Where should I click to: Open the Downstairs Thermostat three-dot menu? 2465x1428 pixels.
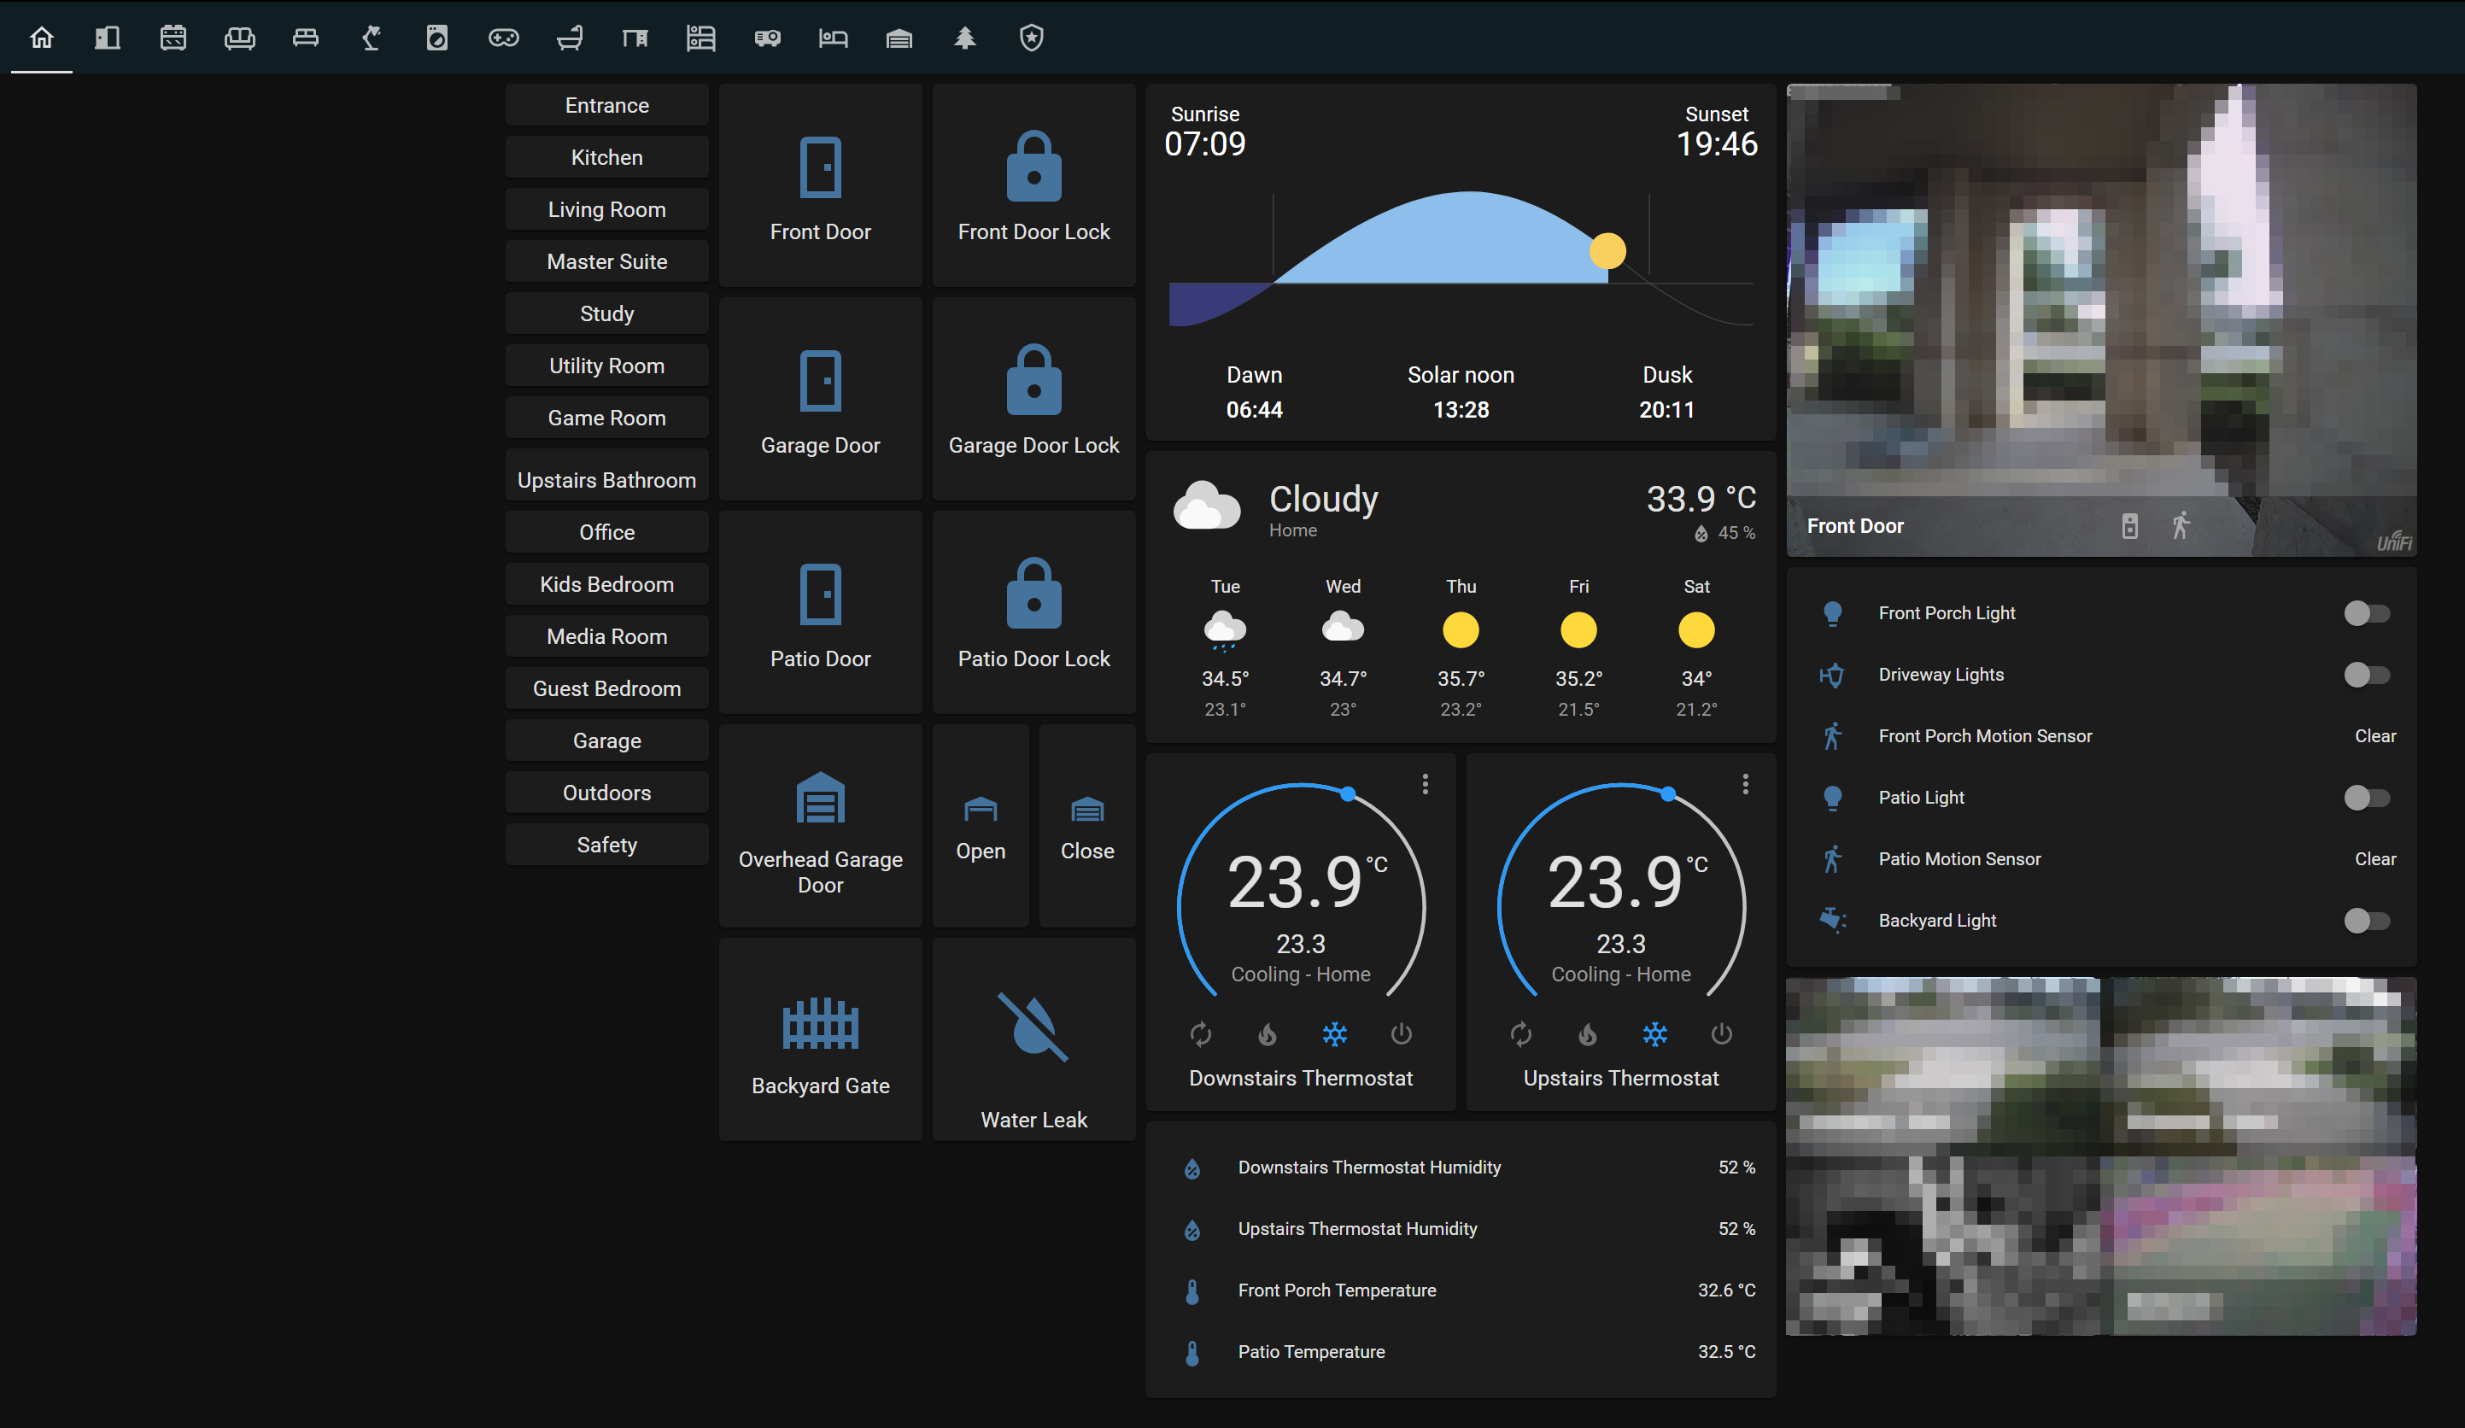point(1426,783)
